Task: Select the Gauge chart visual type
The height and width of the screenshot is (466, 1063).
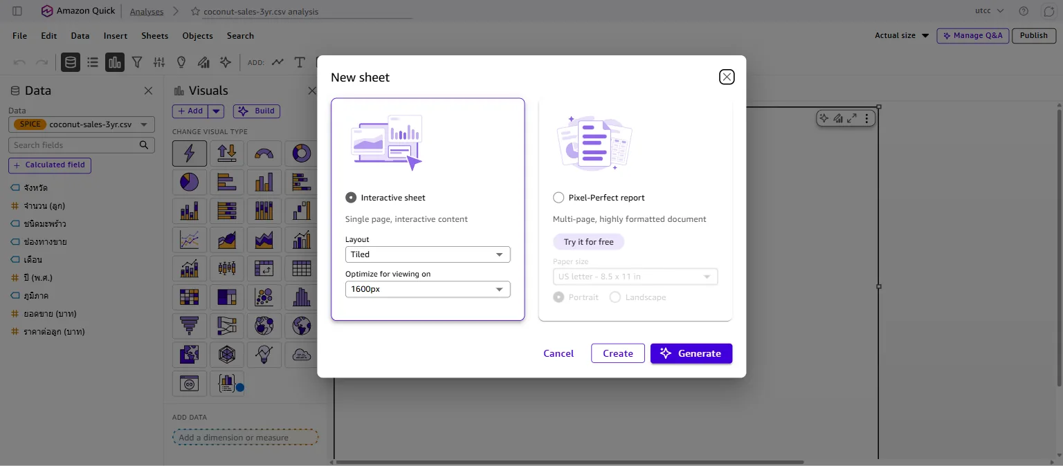Action: click(264, 153)
